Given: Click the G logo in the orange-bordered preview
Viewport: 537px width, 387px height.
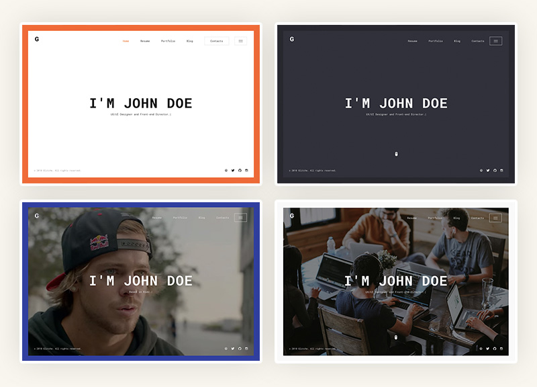Looking at the screenshot, I should pyautogui.click(x=37, y=39).
